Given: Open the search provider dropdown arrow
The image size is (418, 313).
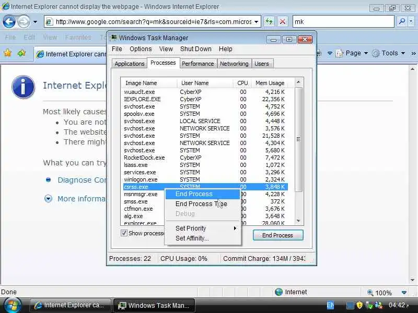Looking at the screenshot, I should pyautogui.click(x=411, y=21).
